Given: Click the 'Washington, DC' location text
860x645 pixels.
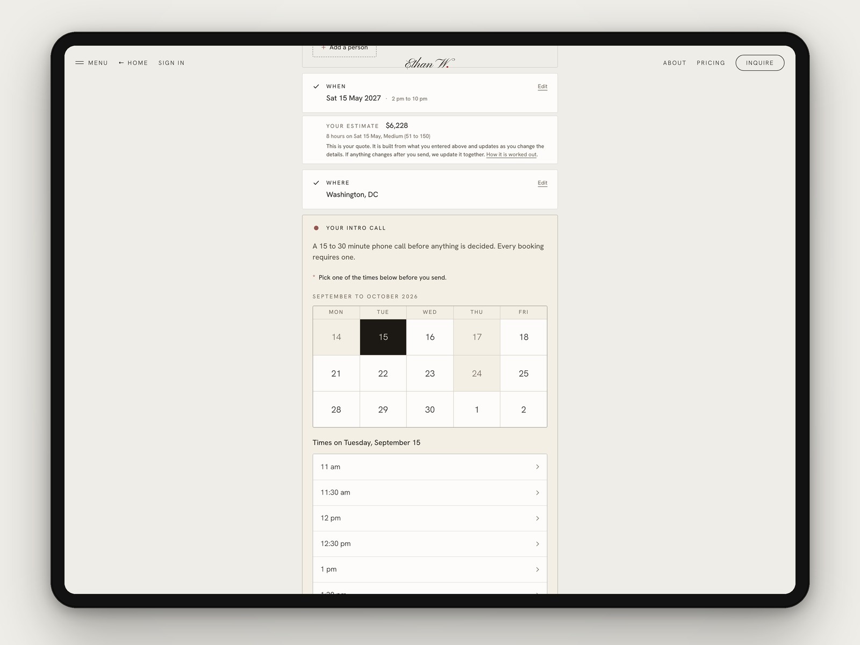Looking at the screenshot, I should click(x=352, y=195).
